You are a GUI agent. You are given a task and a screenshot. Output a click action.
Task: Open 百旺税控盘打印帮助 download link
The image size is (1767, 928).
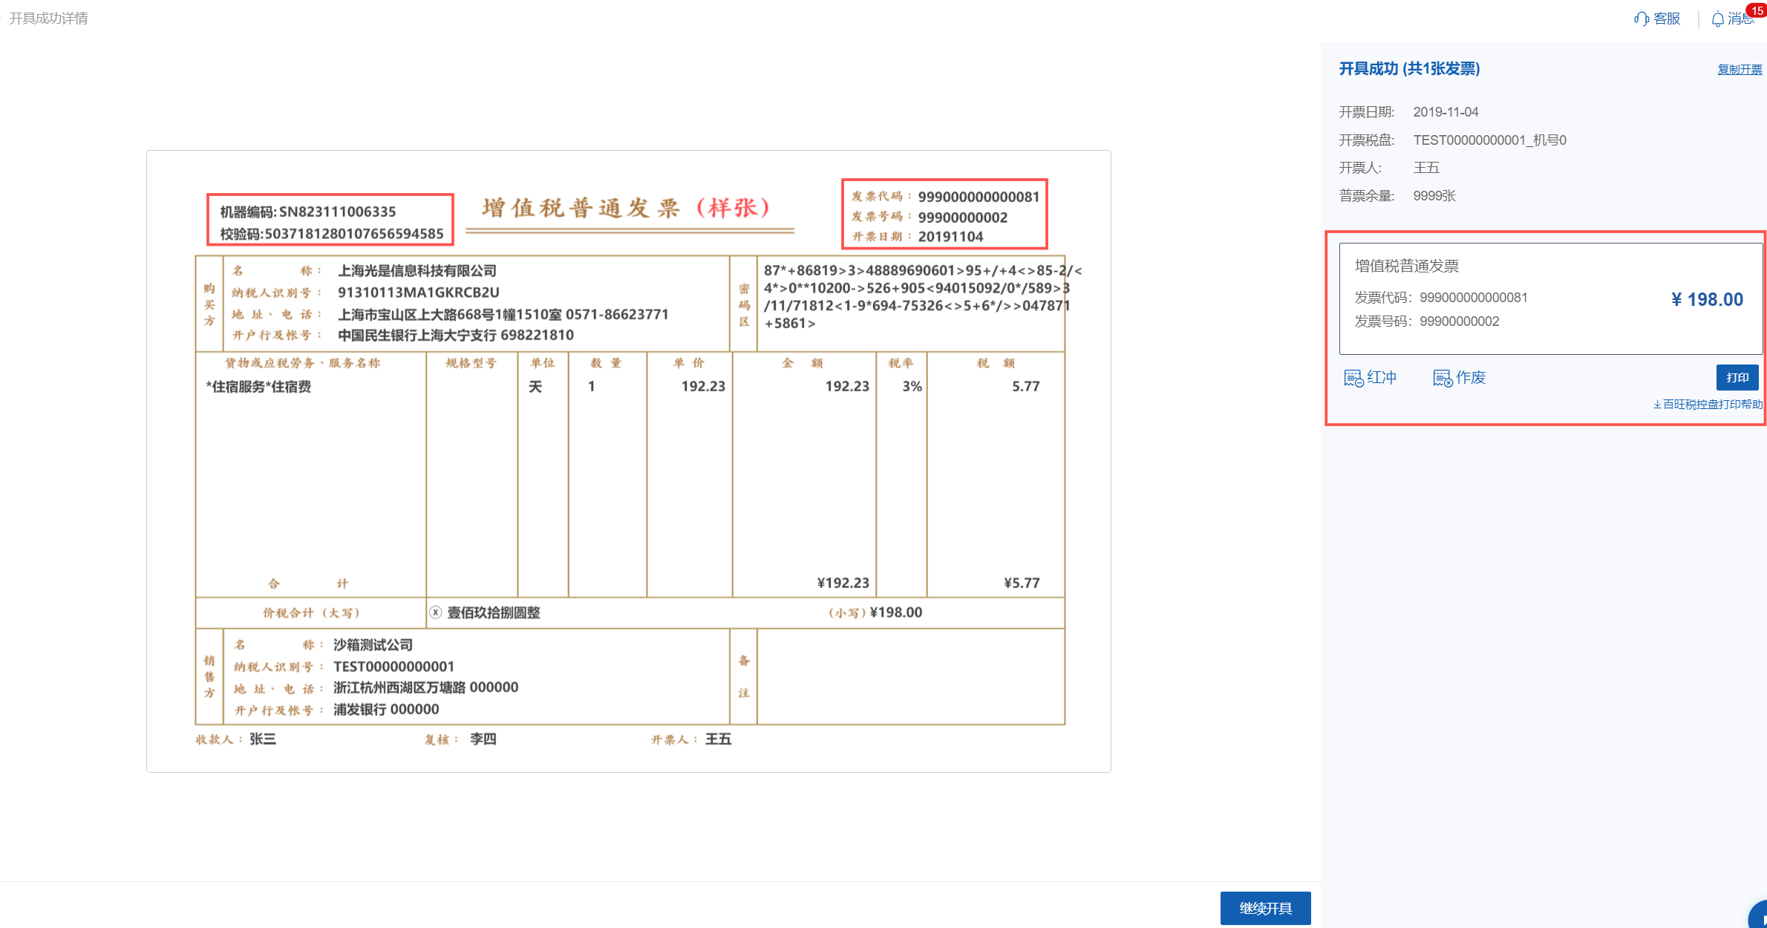[1708, 405]
